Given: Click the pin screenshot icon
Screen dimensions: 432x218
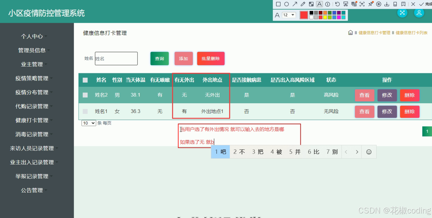Looking at the screenshot, I should pos(371,4).
